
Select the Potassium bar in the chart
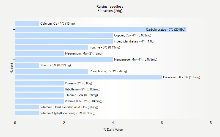click(88, 77)
